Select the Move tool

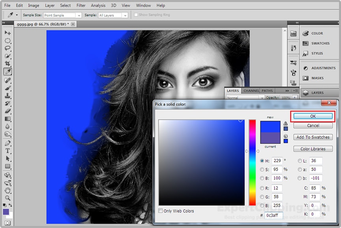coord(7,33)
